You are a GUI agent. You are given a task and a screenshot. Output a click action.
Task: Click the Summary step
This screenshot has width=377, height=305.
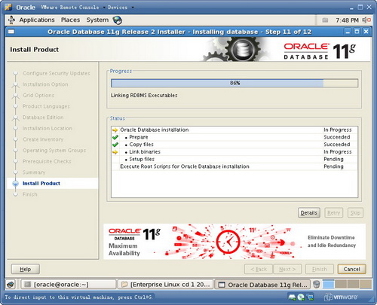click(34, 172)
